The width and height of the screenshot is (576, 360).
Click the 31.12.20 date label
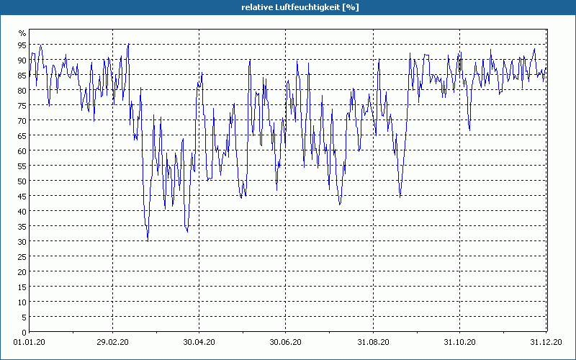tap(546, 342)
